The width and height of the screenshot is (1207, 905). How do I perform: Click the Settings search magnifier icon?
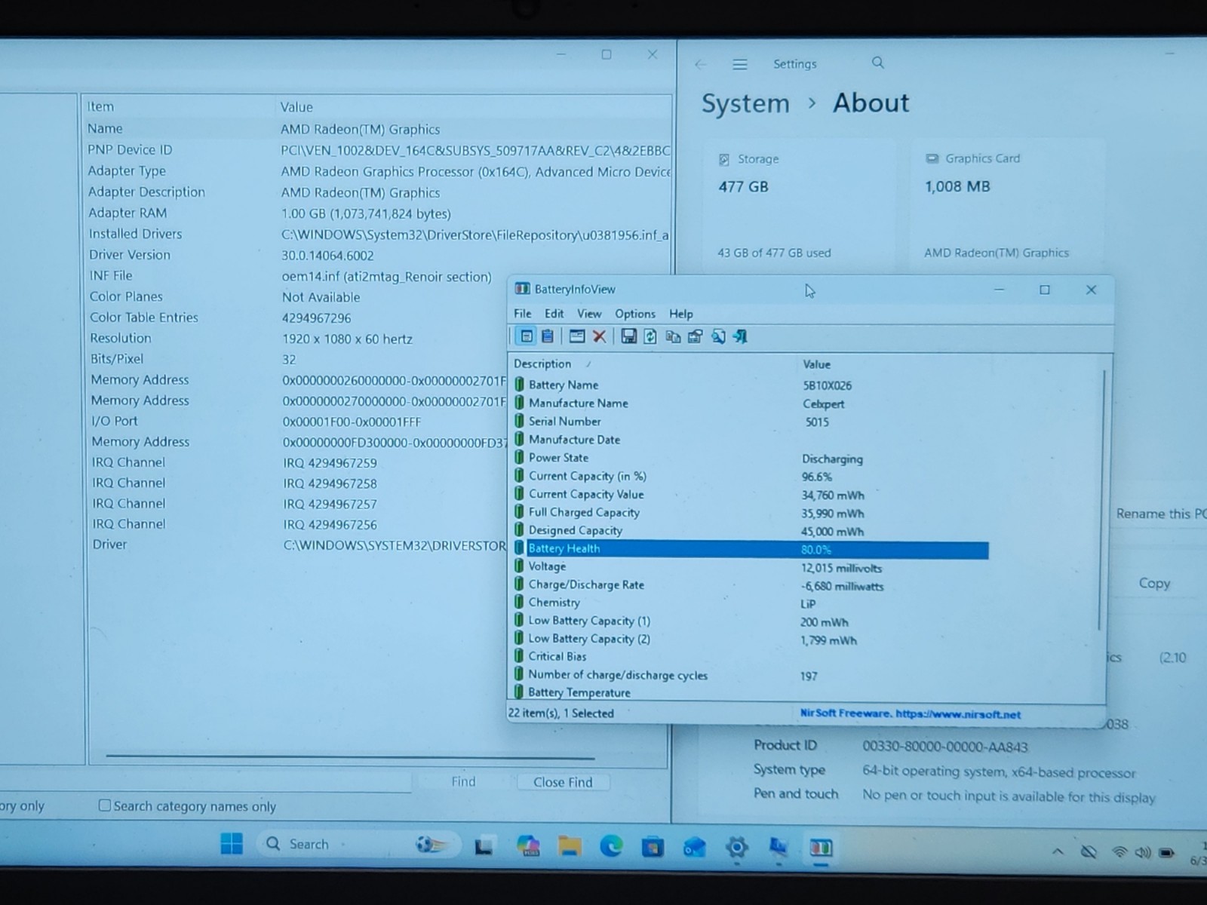tap(878, 63)
